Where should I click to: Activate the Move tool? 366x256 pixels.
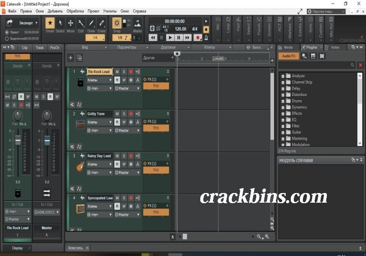71,23
